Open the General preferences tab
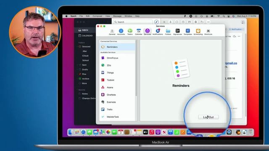The image size is (269, 151). (x=112, y=32)
